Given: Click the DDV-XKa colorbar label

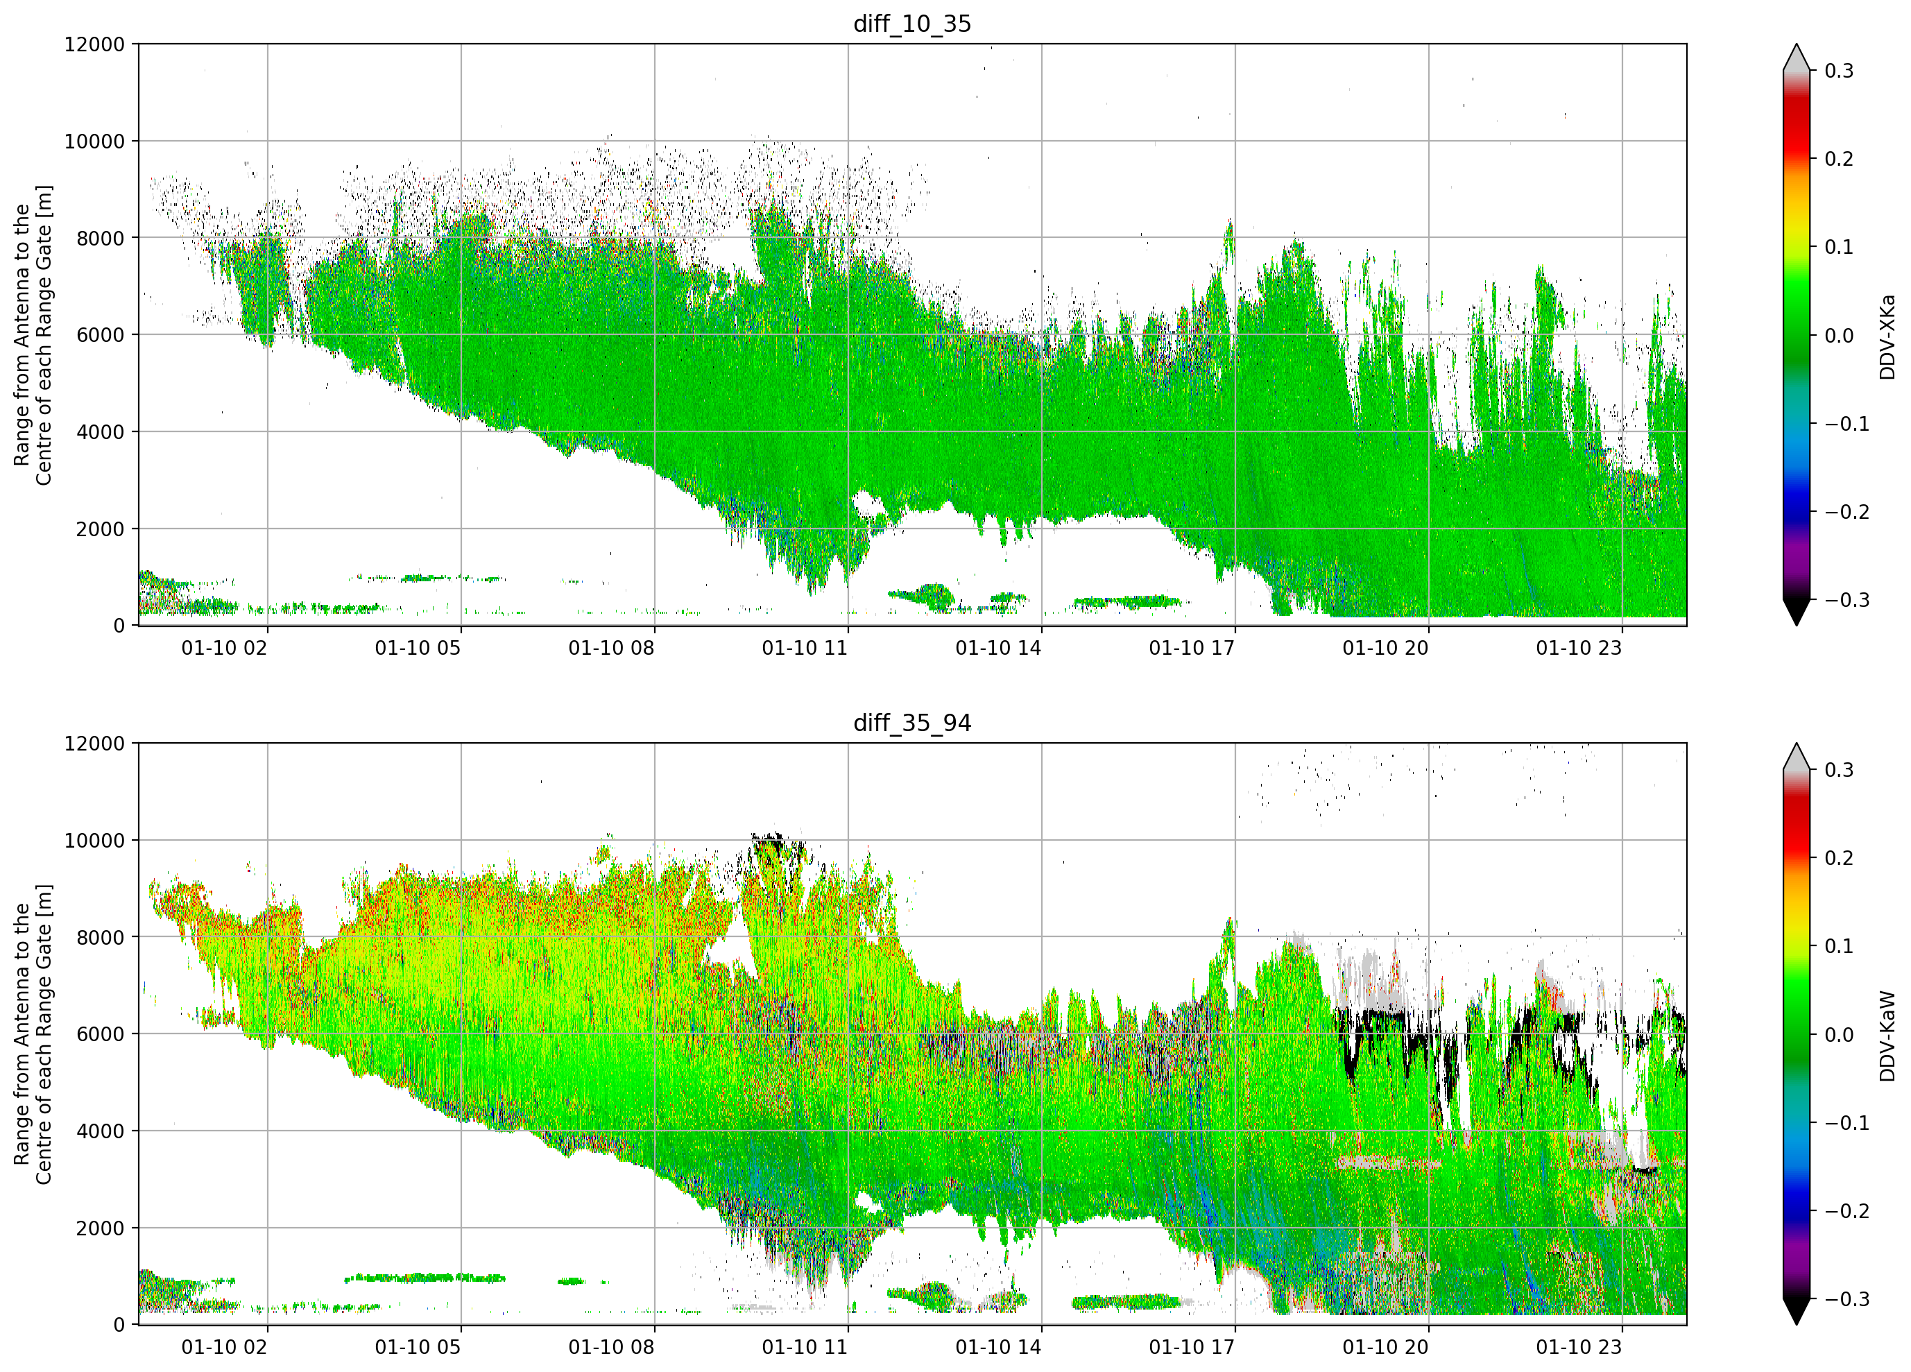Looking at the screenshot, I should tap(1887, 336).
